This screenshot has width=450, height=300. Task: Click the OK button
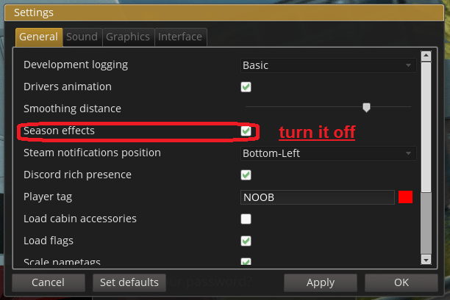[401, 282]
